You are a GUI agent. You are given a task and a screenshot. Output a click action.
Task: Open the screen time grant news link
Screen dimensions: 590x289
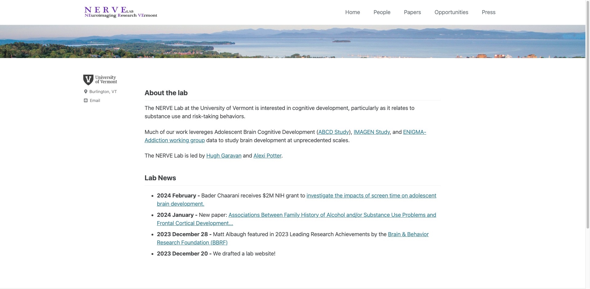click(x=371, y=196)
